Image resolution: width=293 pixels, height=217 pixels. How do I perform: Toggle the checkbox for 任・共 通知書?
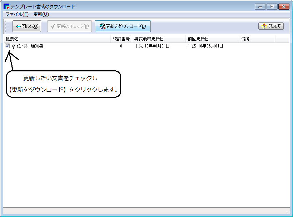tap(8, 46)
